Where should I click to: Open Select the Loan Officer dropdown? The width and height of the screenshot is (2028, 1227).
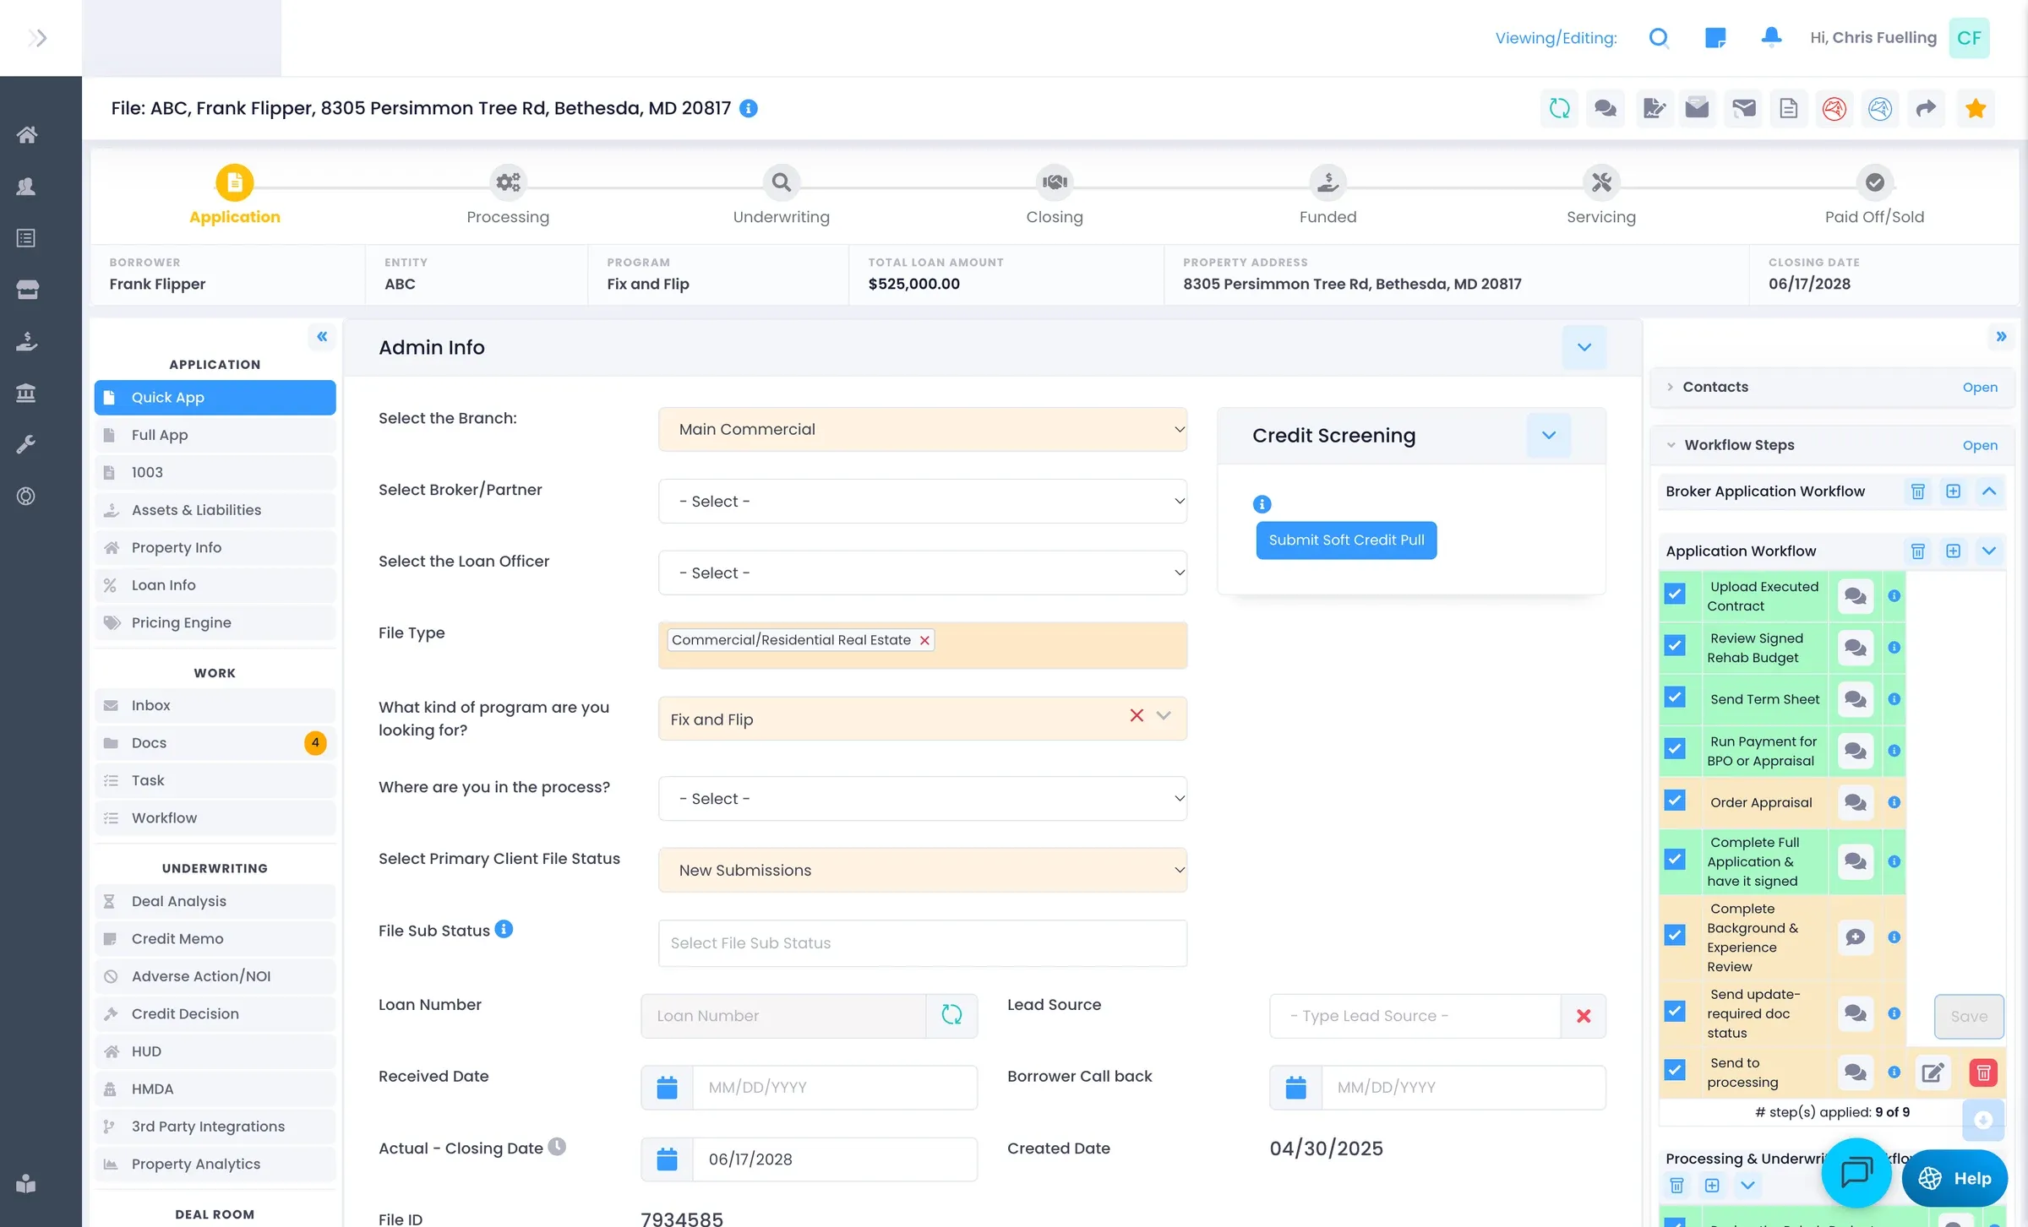point(922,573)
